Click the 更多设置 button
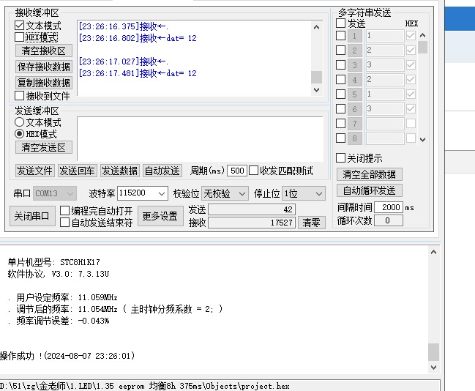Viewport: 475px width, 391px height. (x=160, y=216)
